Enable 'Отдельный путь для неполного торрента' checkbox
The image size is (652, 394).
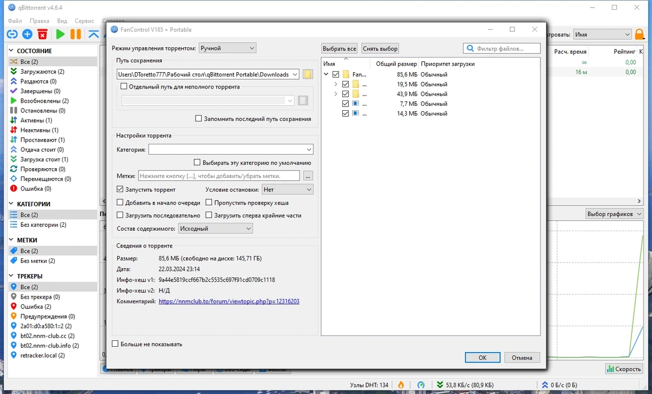pos(124,86)
